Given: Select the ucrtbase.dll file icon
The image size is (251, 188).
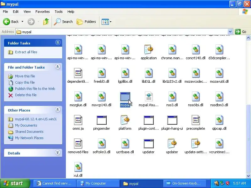Looking at the screenshot, I should 125,144.
